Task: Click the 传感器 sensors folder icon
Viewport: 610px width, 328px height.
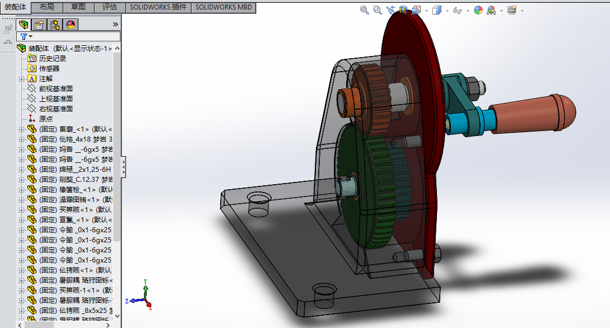Action: [x=32, y=68]
